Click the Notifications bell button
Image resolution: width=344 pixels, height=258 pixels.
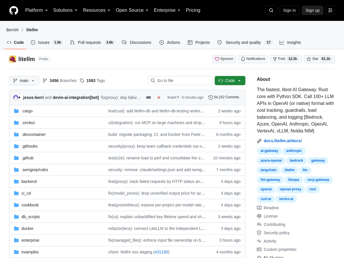pyautogui.click(x=253, y=59)
